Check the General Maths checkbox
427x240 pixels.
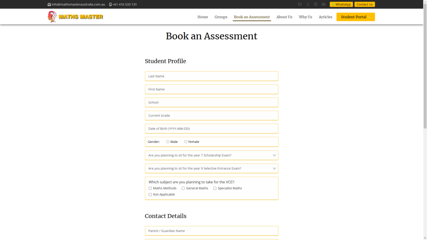[183, 188]
